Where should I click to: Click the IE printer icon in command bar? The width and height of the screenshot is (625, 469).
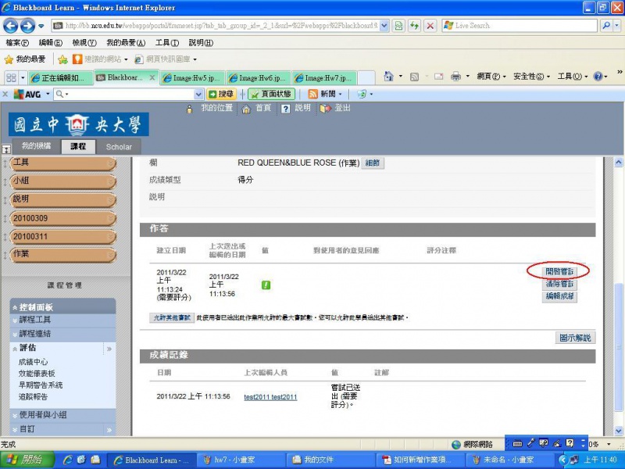tap(457, 77)
